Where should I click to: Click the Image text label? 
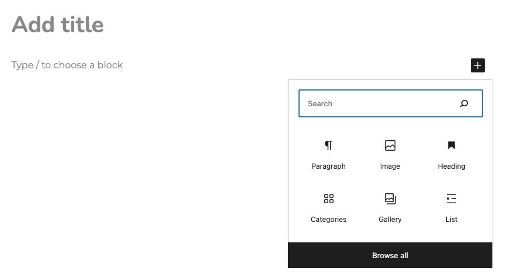click(x=390, y=166)
